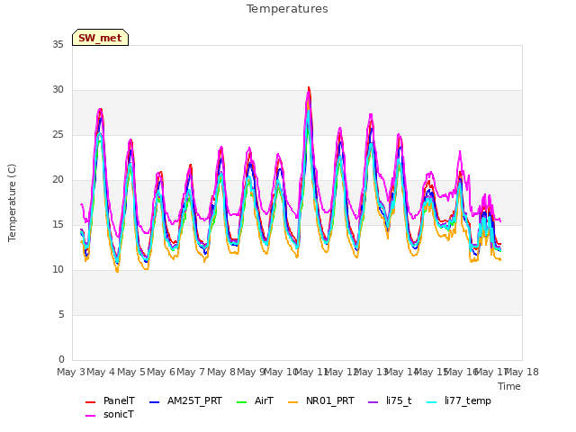576x432 pixels.
Task: Toggle the sonicT legend entry
Action: (110, 415)
